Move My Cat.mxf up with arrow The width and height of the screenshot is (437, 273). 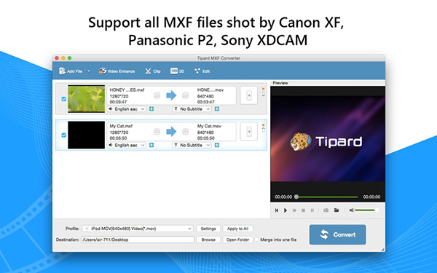[263, 129]
